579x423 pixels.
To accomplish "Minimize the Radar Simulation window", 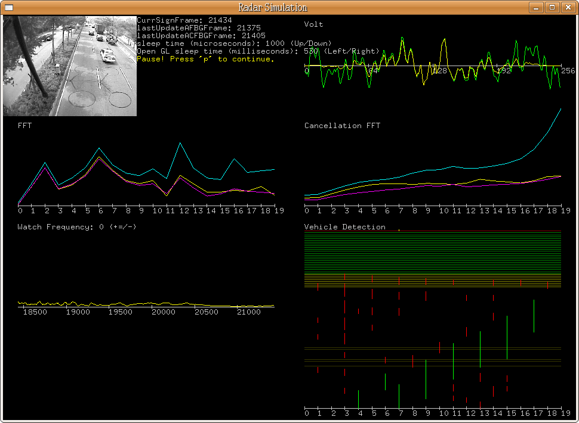I will click(x=537, y=7).
